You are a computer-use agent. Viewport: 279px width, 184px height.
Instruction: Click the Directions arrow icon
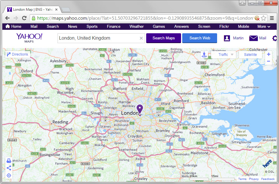9,54
